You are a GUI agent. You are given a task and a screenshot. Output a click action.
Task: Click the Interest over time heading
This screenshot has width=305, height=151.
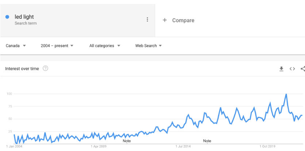[22, 69]
